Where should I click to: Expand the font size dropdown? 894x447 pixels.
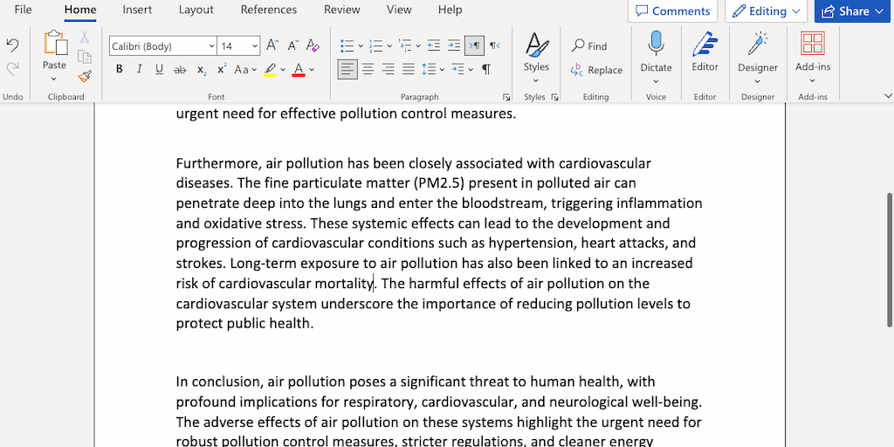click(x=255, y=46)
